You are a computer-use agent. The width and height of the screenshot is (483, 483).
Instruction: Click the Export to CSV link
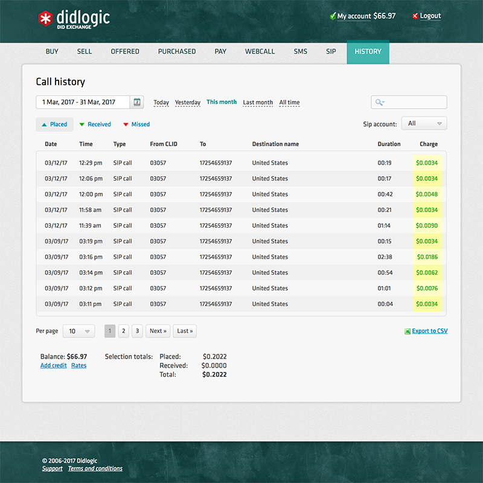pos(430,331)
